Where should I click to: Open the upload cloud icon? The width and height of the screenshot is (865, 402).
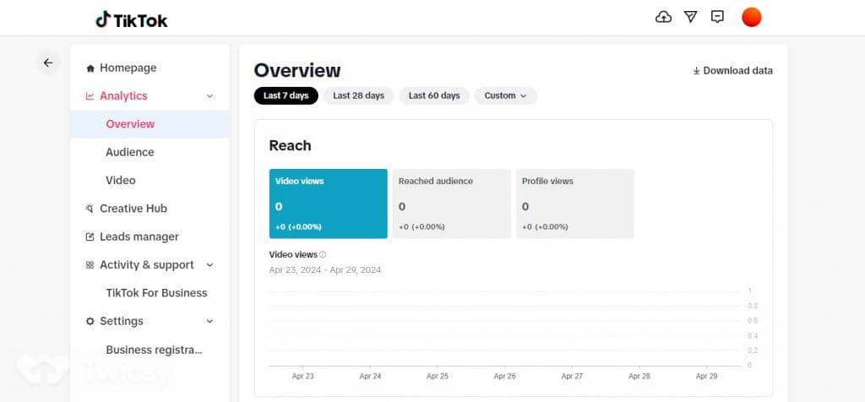coord(663,17)
